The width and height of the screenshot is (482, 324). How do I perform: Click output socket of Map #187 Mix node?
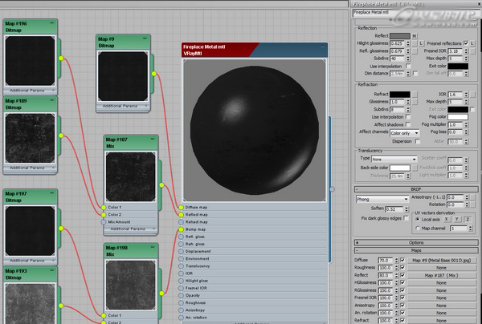click(x=161, y=185)
